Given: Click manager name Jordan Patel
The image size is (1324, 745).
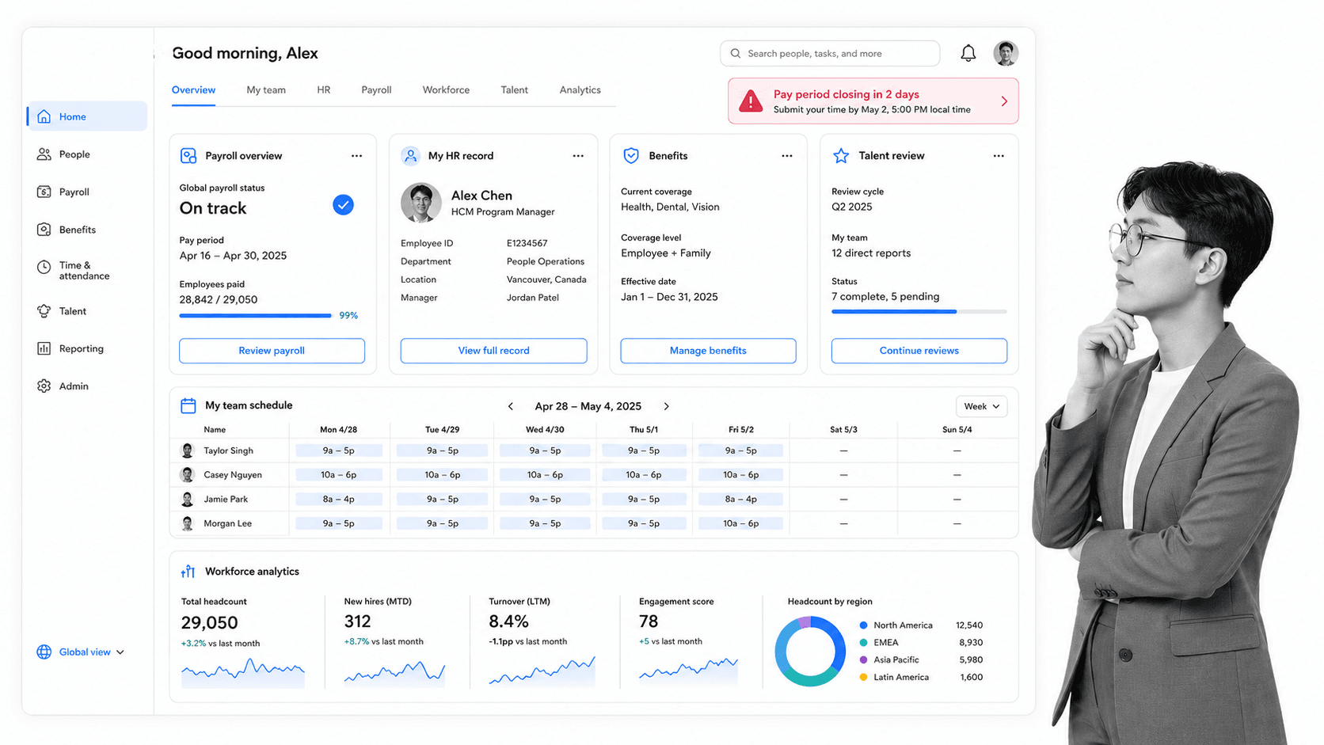Looking at the screenshot, I should click(x=533, y=298).
